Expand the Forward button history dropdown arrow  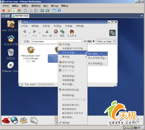40,33
